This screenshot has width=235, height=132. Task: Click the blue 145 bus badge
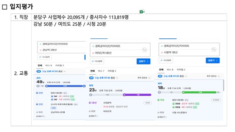pos(53,108)
